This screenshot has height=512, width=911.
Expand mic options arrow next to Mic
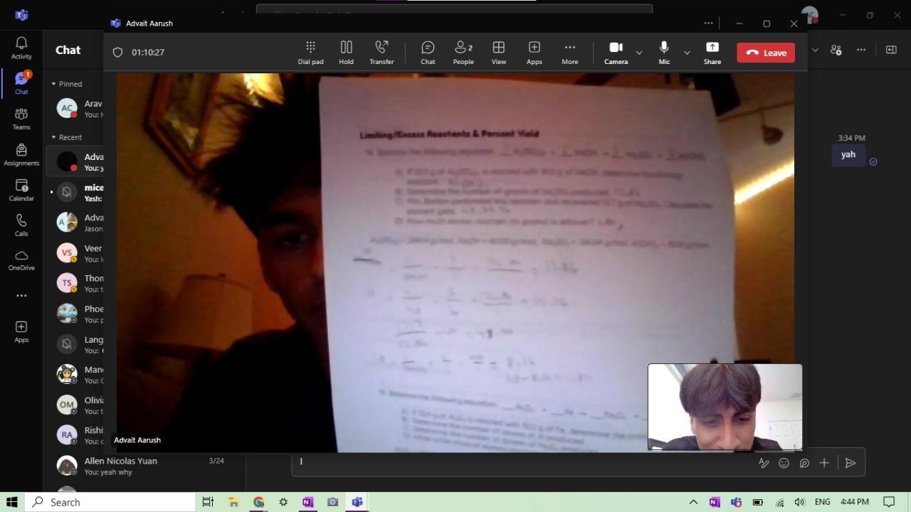(687, 53)
